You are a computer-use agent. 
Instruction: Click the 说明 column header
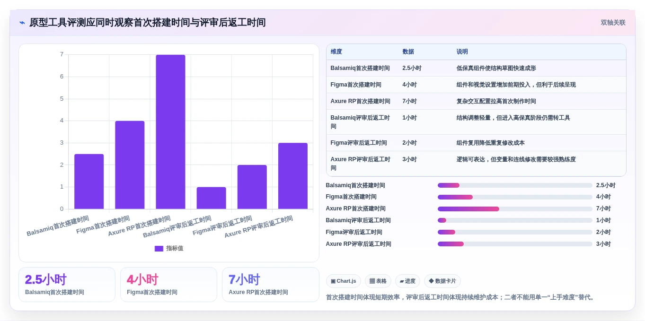(x=462, y=52)
